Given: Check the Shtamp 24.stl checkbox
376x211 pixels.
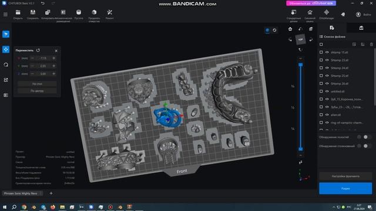Looking at the screenshot, I should pyautogui.click(x=321, y=68).
